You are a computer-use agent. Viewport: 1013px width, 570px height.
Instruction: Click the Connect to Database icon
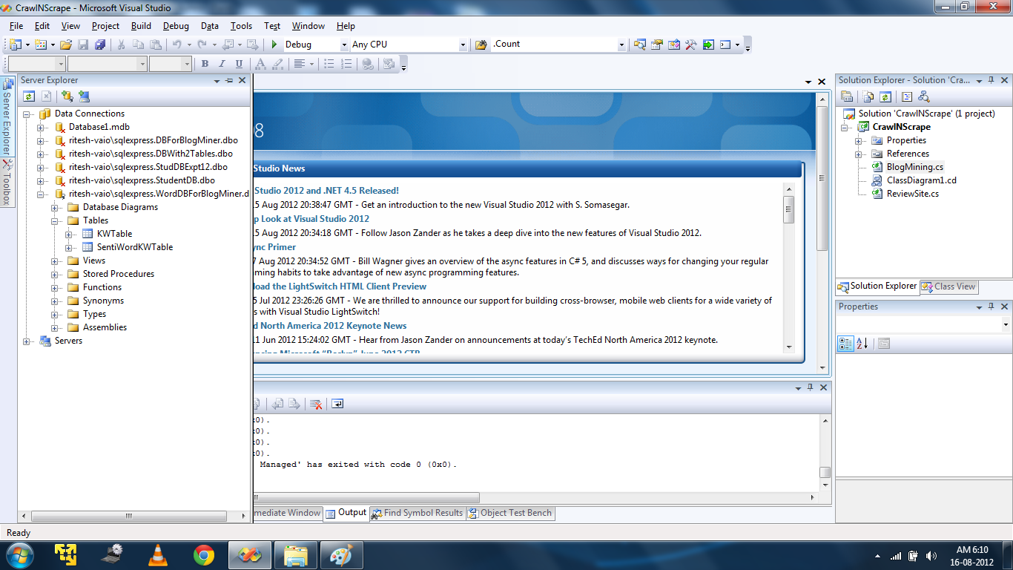pyautogui.click(x=67, y=96)
